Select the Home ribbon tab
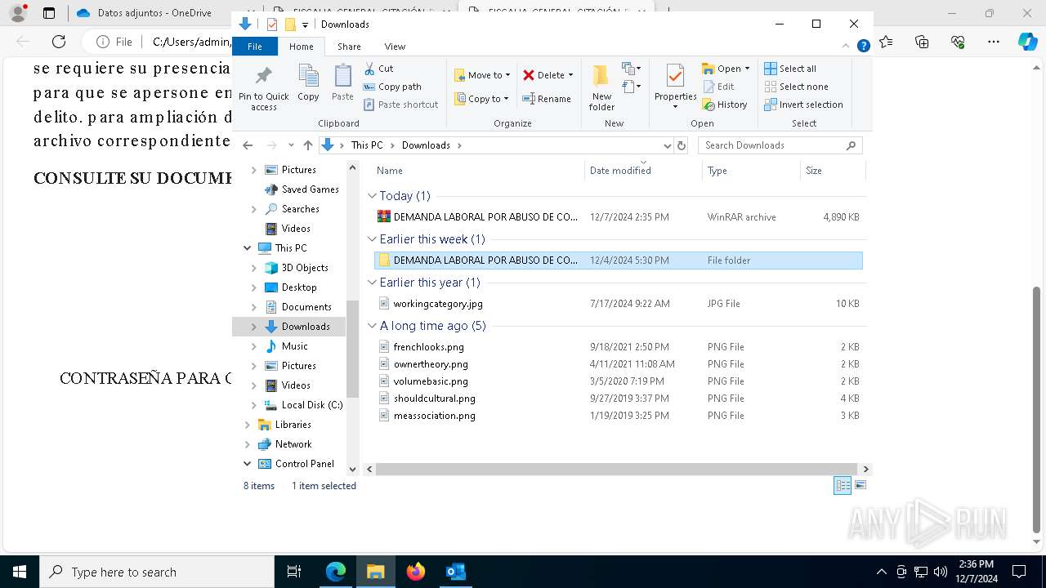 coord(301,47)
